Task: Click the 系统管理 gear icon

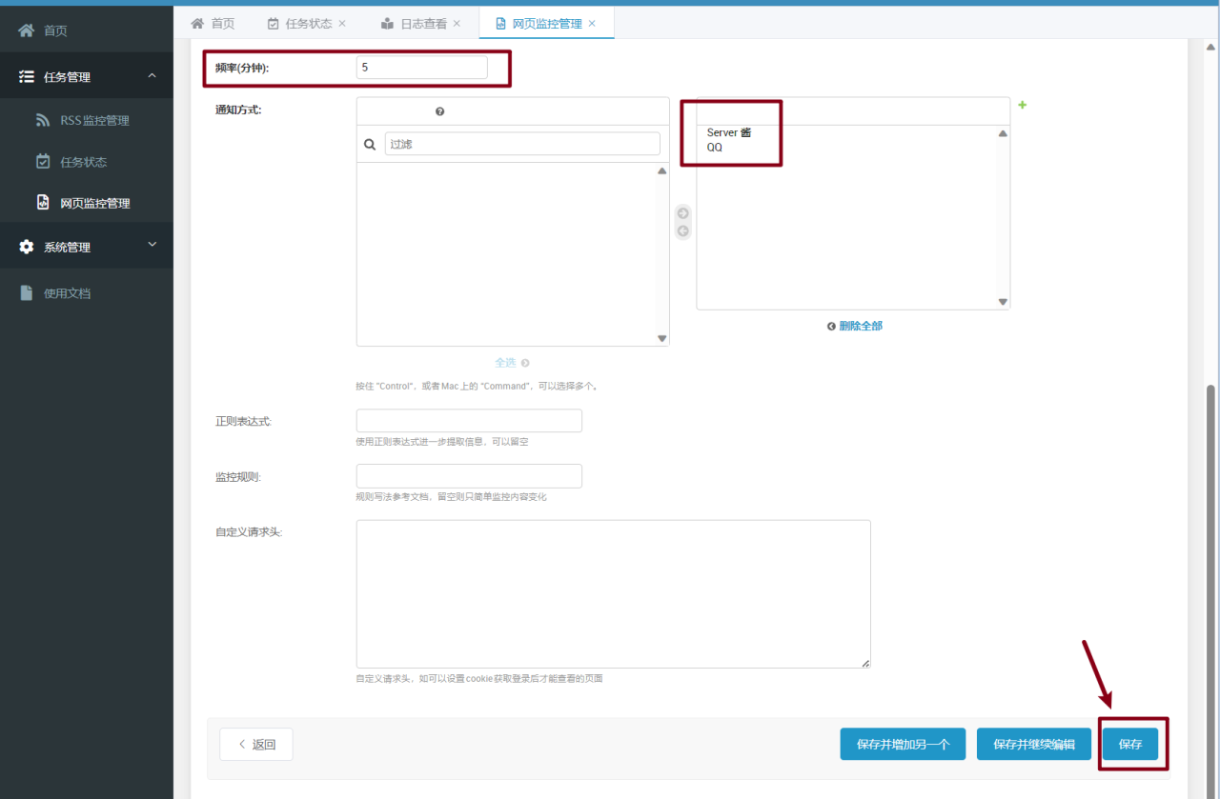Action: [x=27, y=246]
